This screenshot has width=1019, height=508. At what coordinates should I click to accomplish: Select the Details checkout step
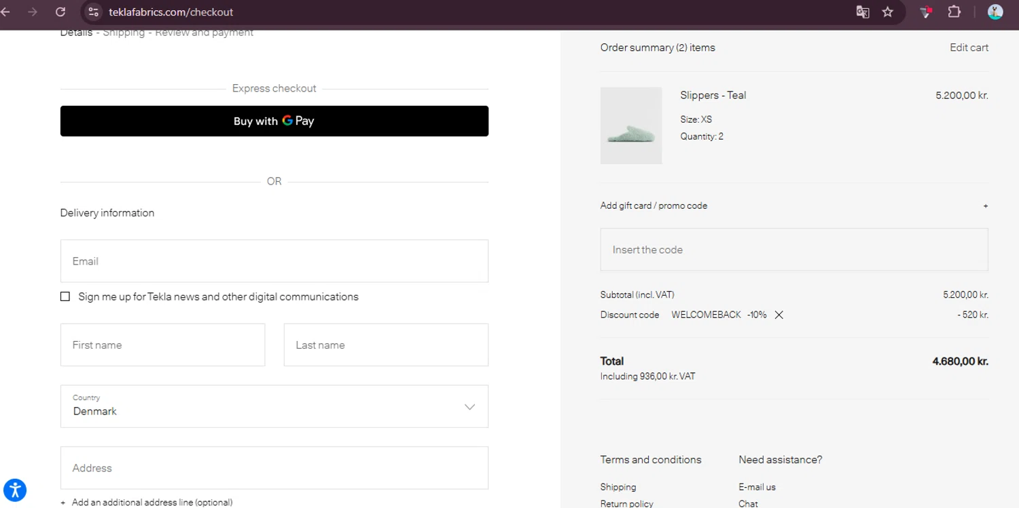[x=76, y=33]
